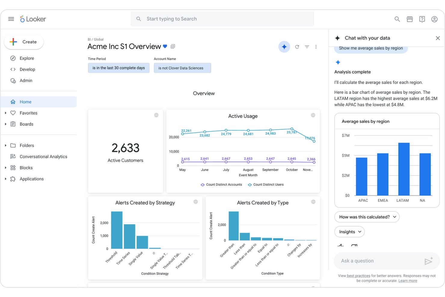The image size is (445, 297).
Task: Toggle the favorite heart next to dashboard title
Action: [x=165, y=46]
